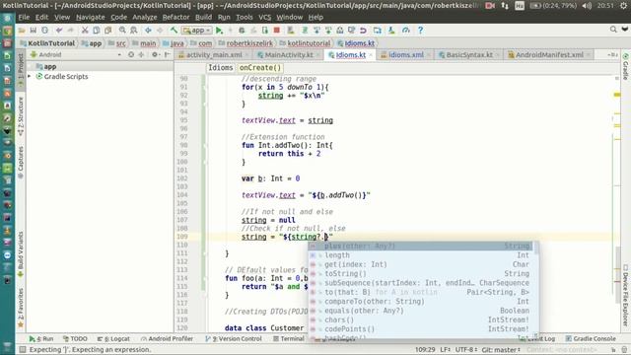Open the LF line separator selector
The width and height of the screenshot is (631, 355).
pyautogui.click(x=445, y=349)
